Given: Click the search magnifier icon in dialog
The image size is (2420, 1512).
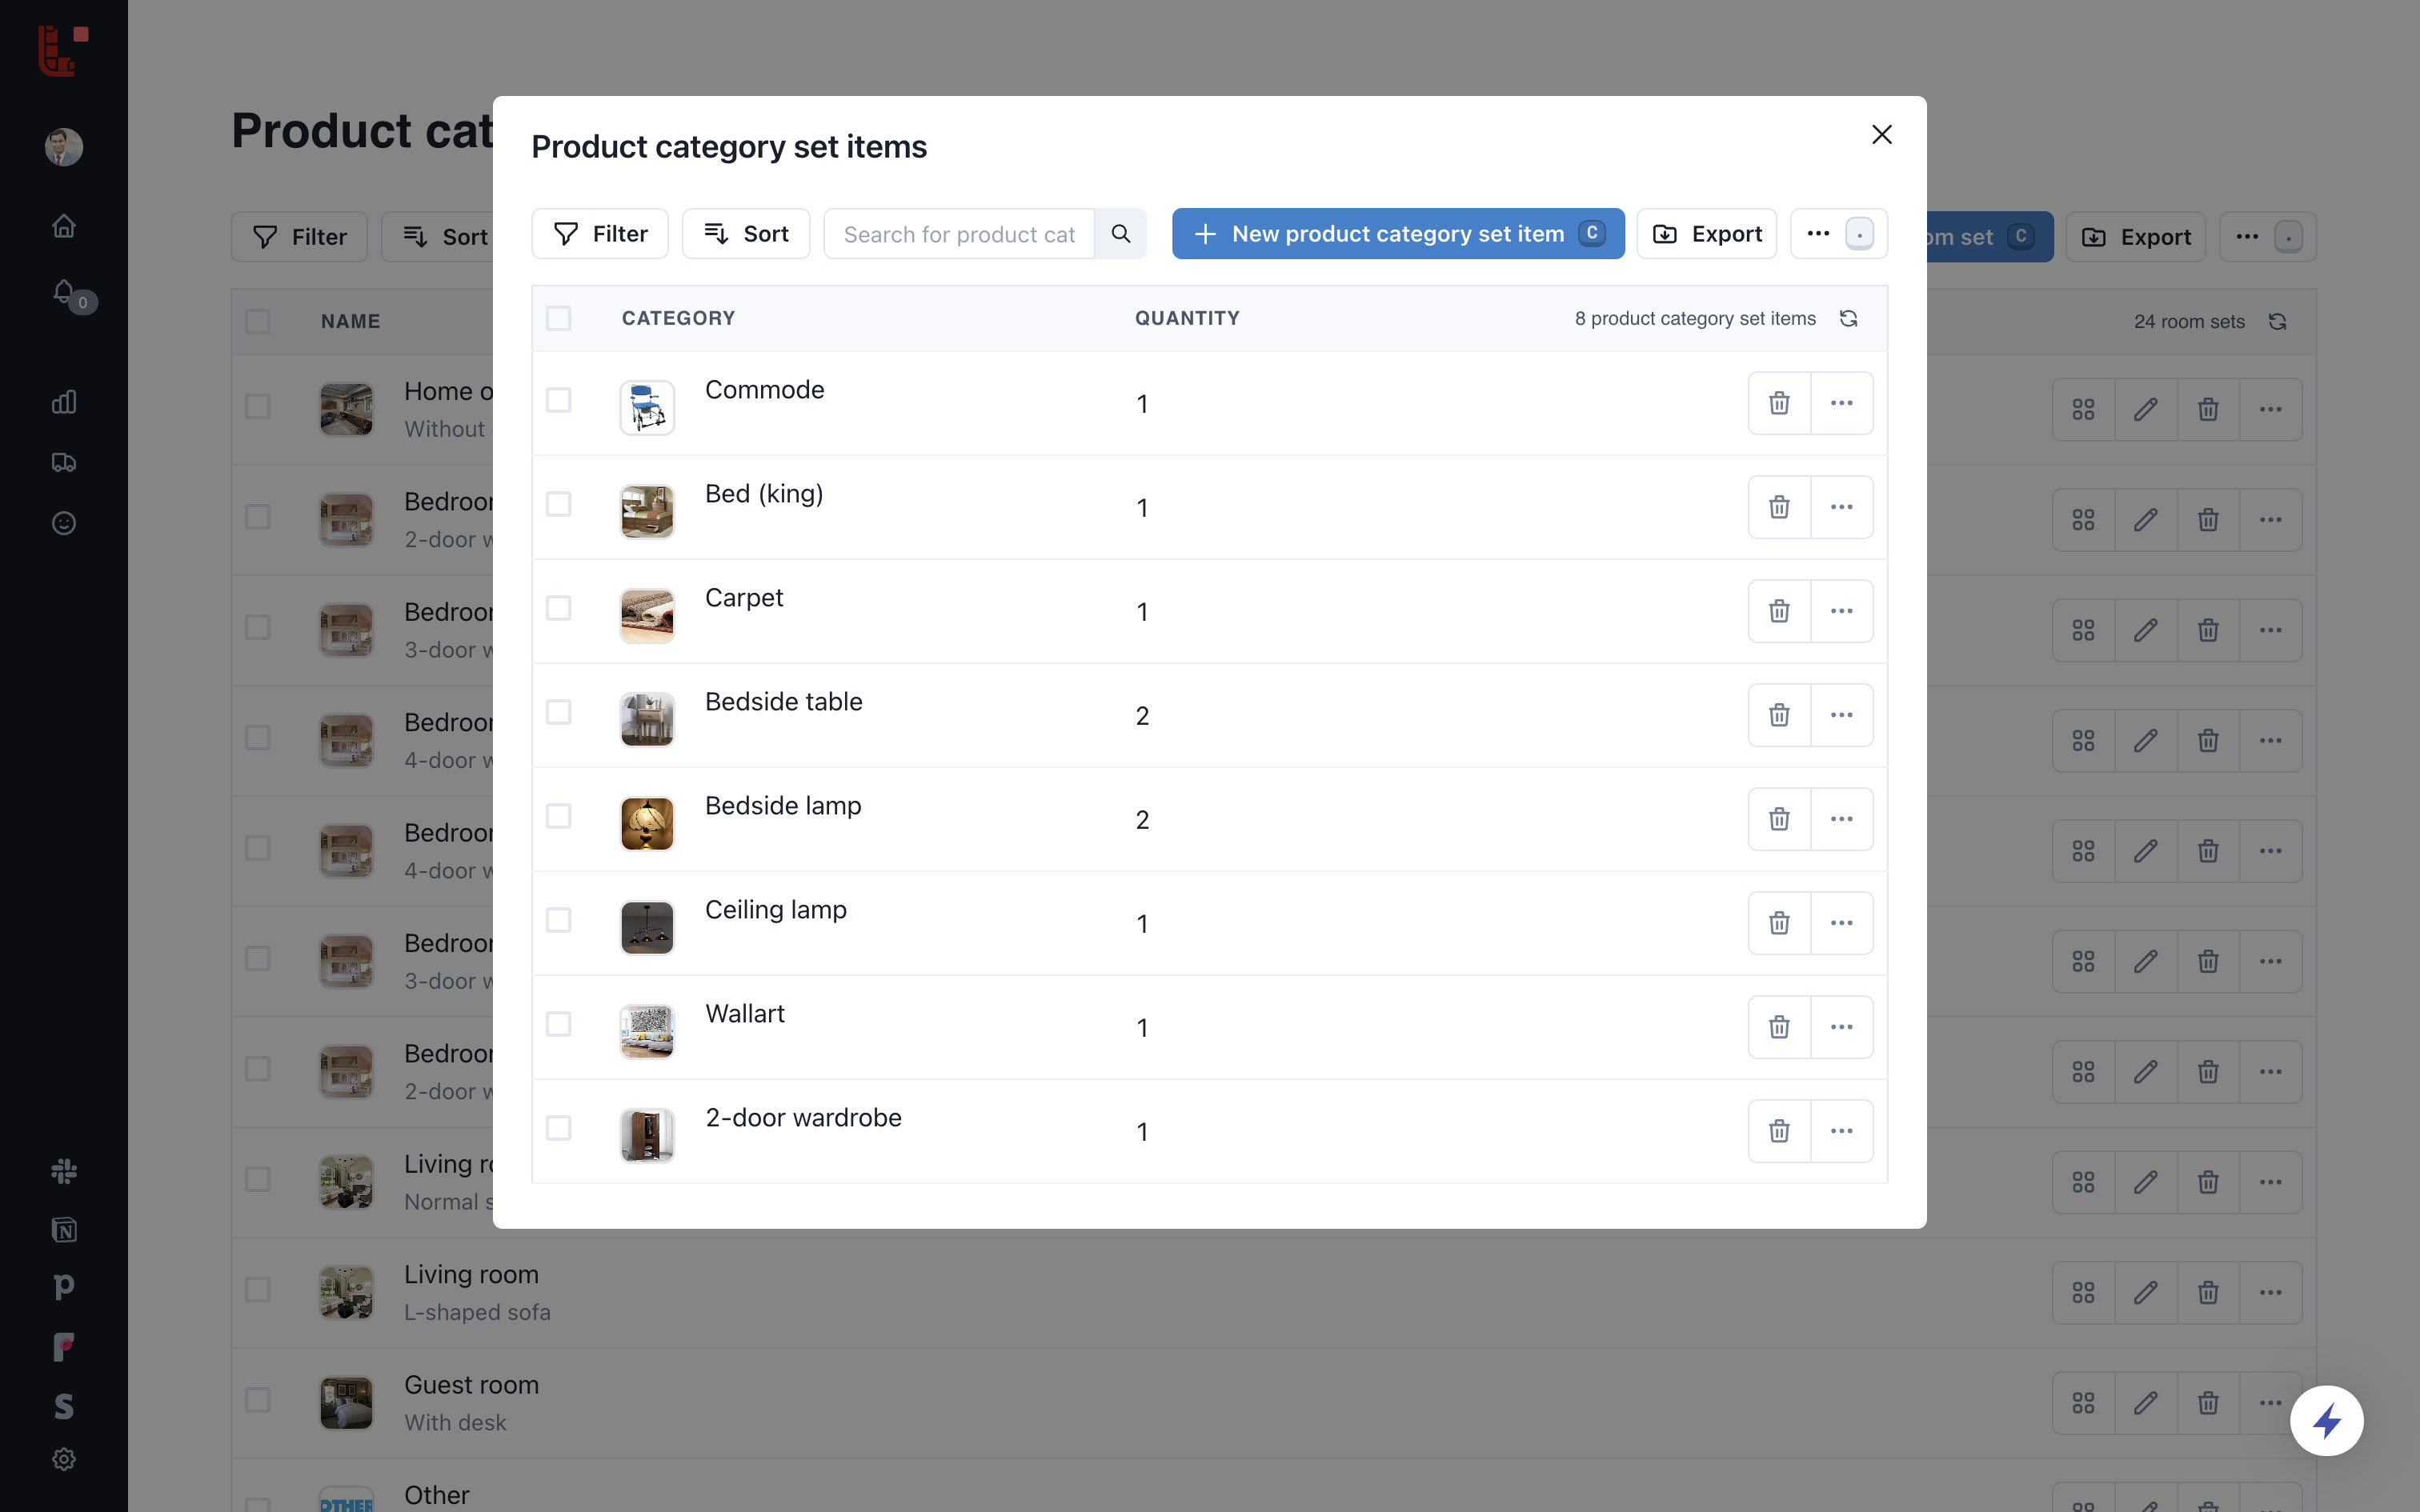Looking at the screenshot, I should pos(1120,234).
